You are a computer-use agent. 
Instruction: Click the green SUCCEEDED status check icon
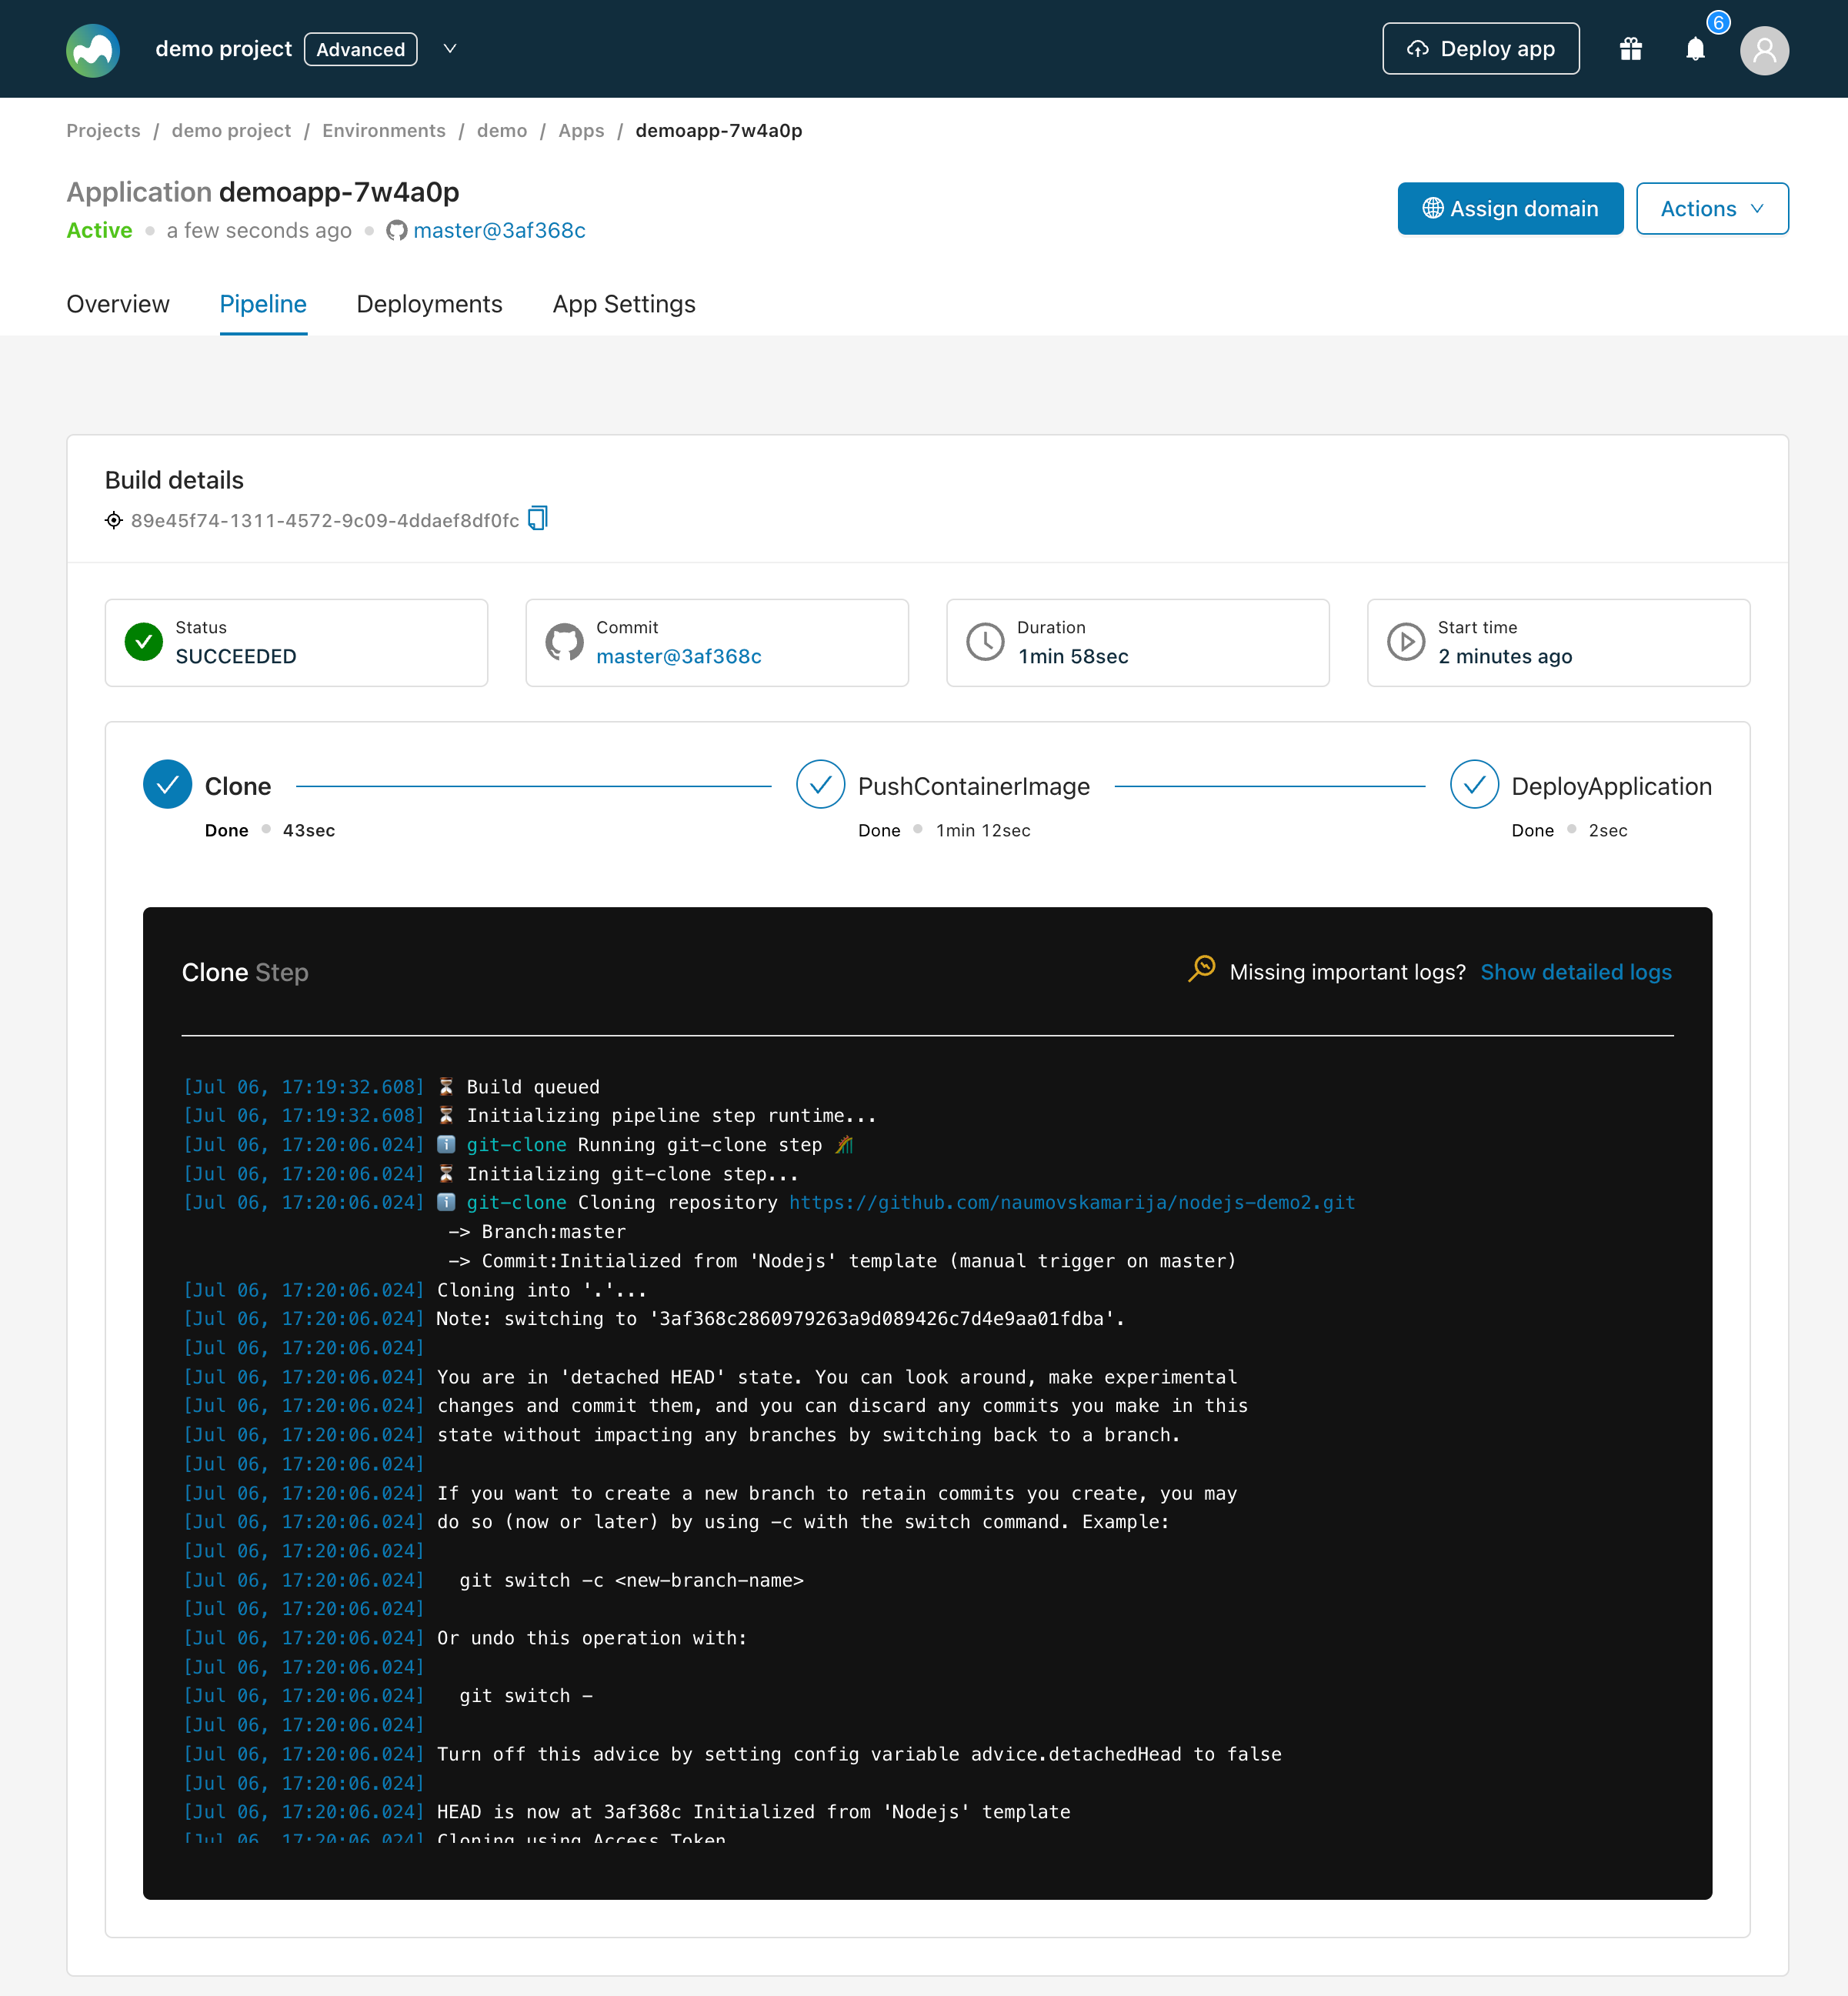point(144,642)
